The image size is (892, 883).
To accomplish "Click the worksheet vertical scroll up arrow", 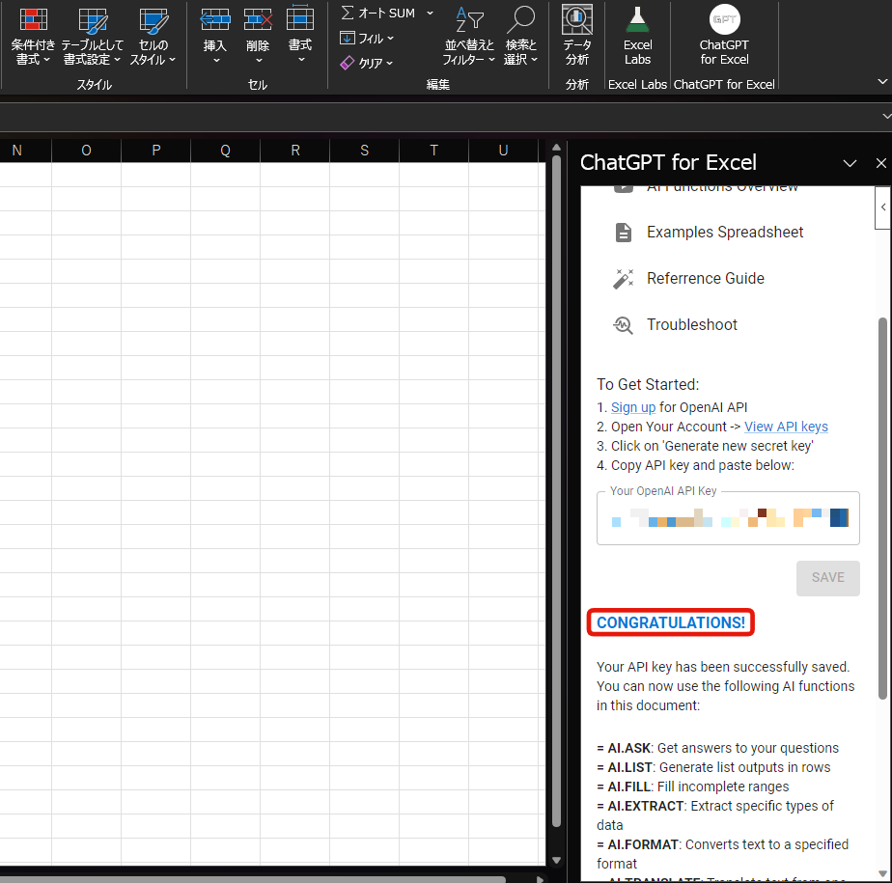I will click(556, 148).
